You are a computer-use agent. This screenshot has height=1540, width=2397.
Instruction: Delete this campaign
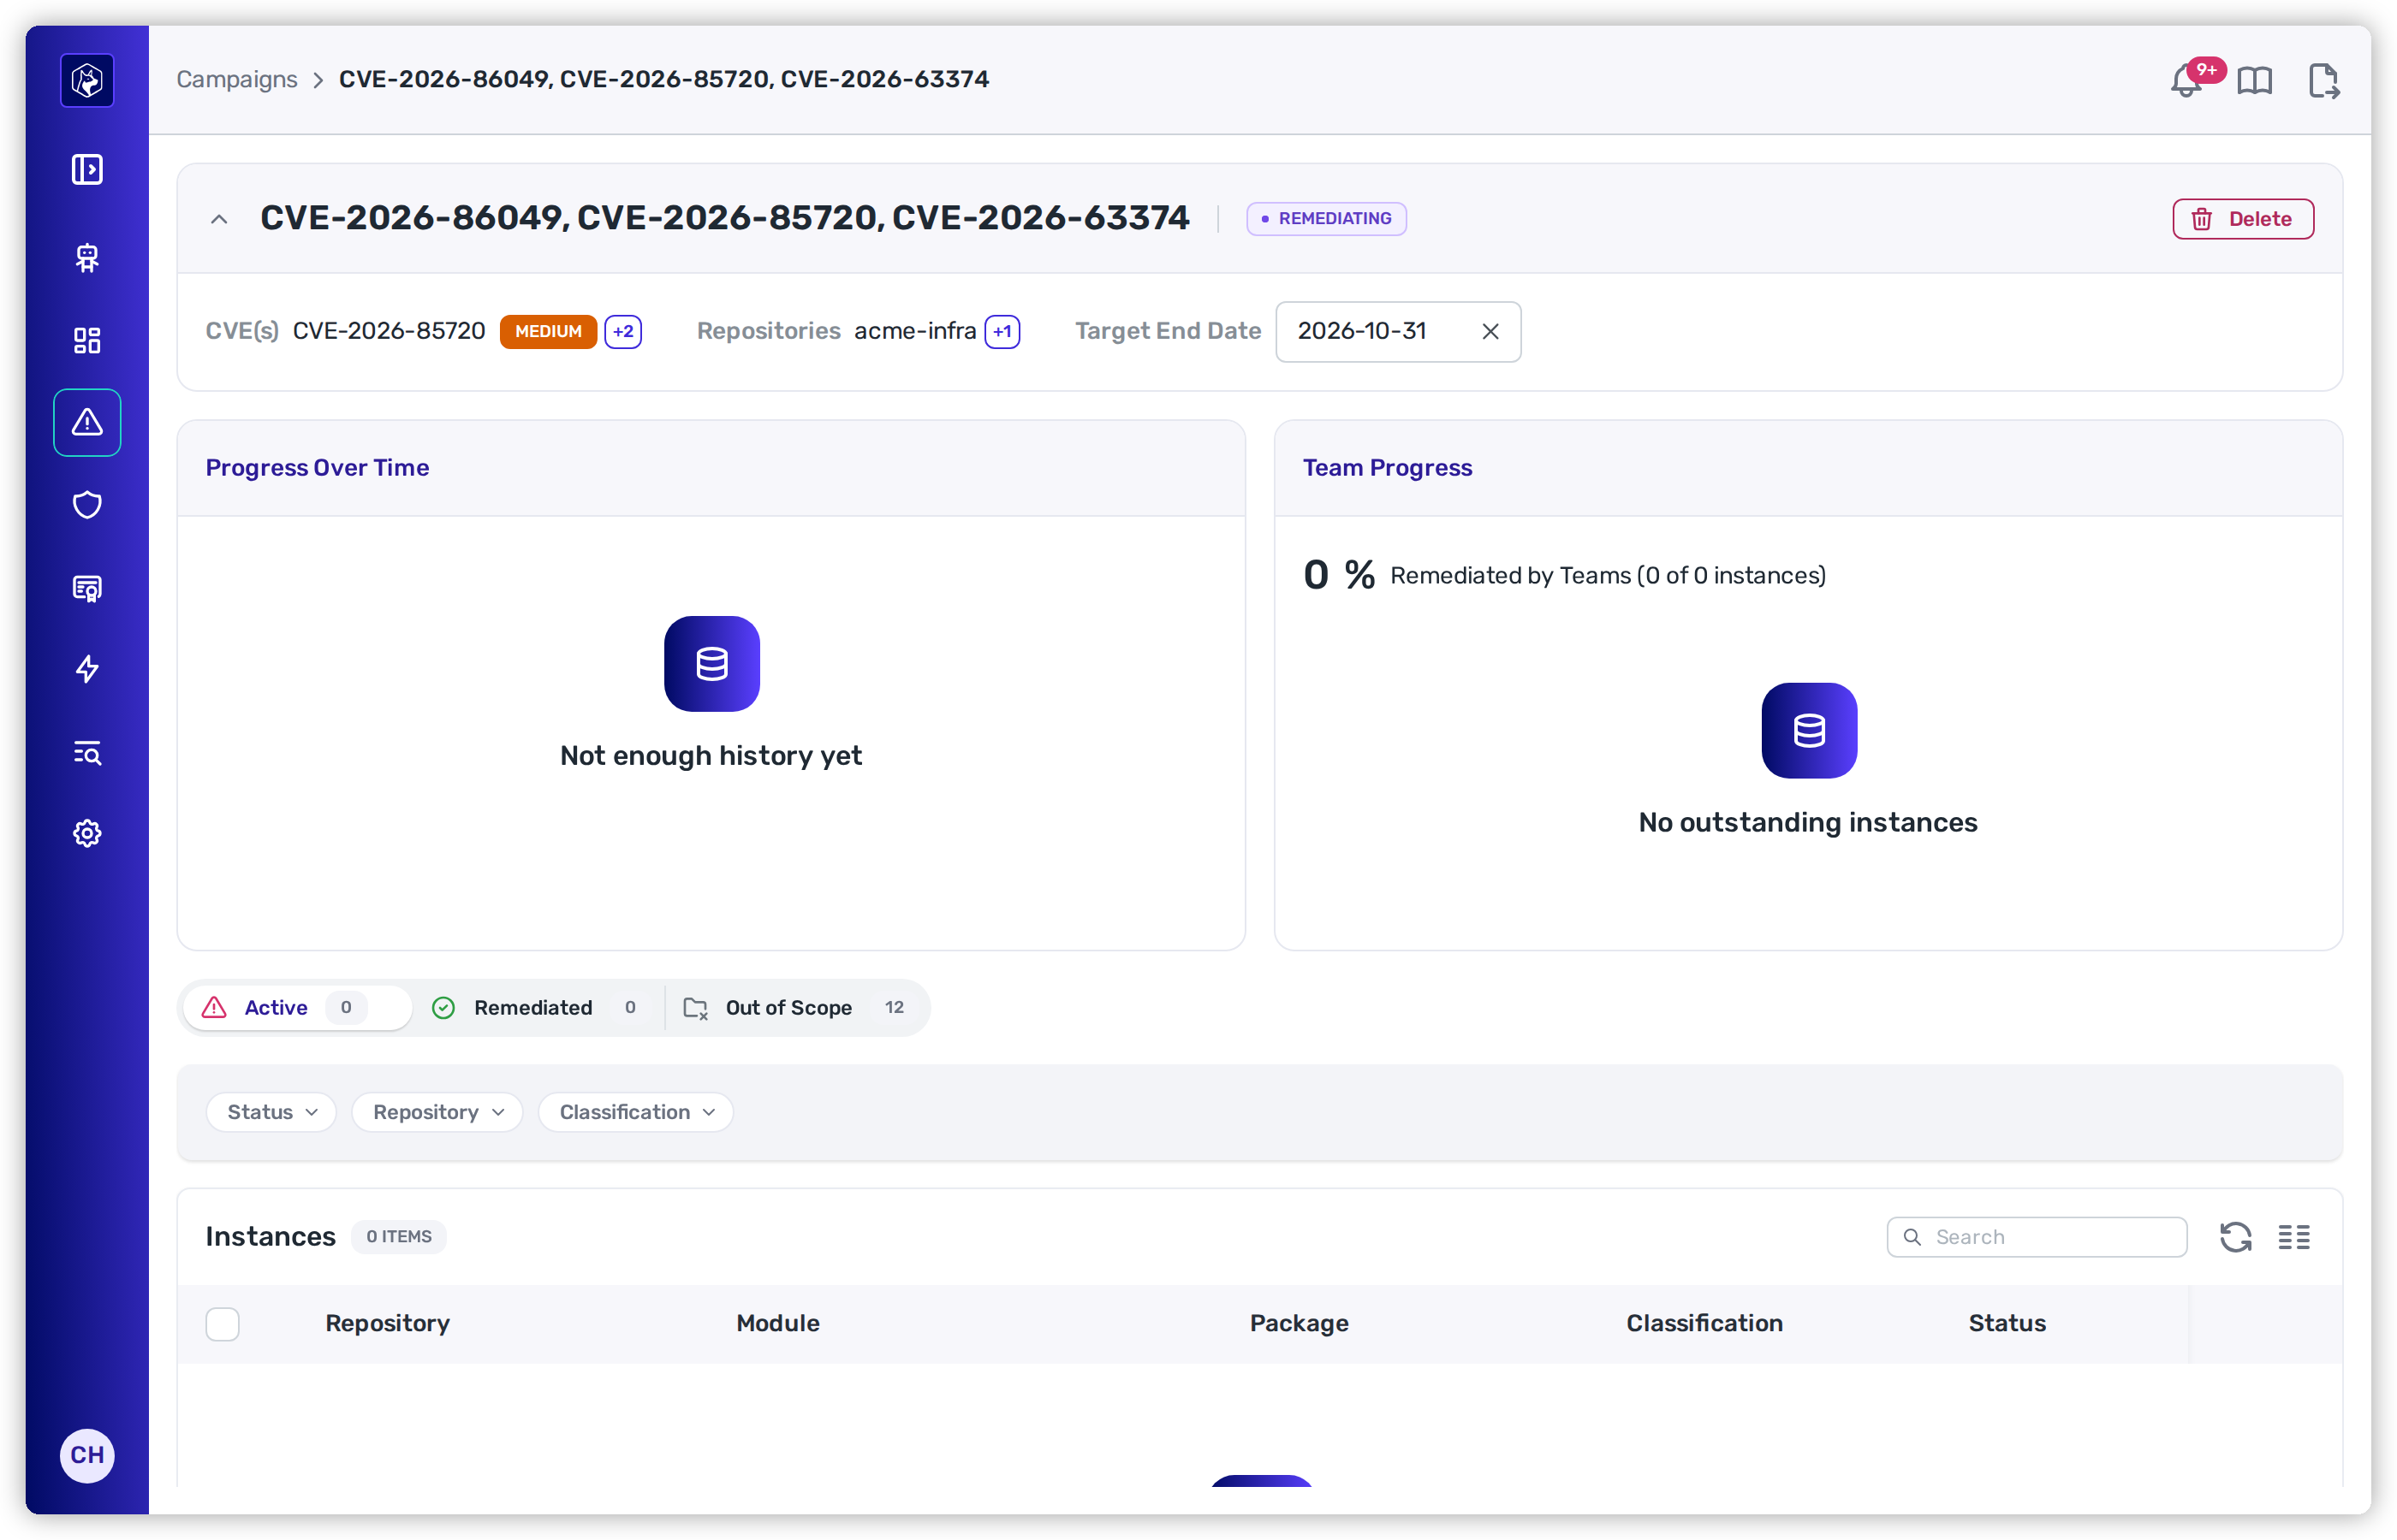tap(2242, 219)
